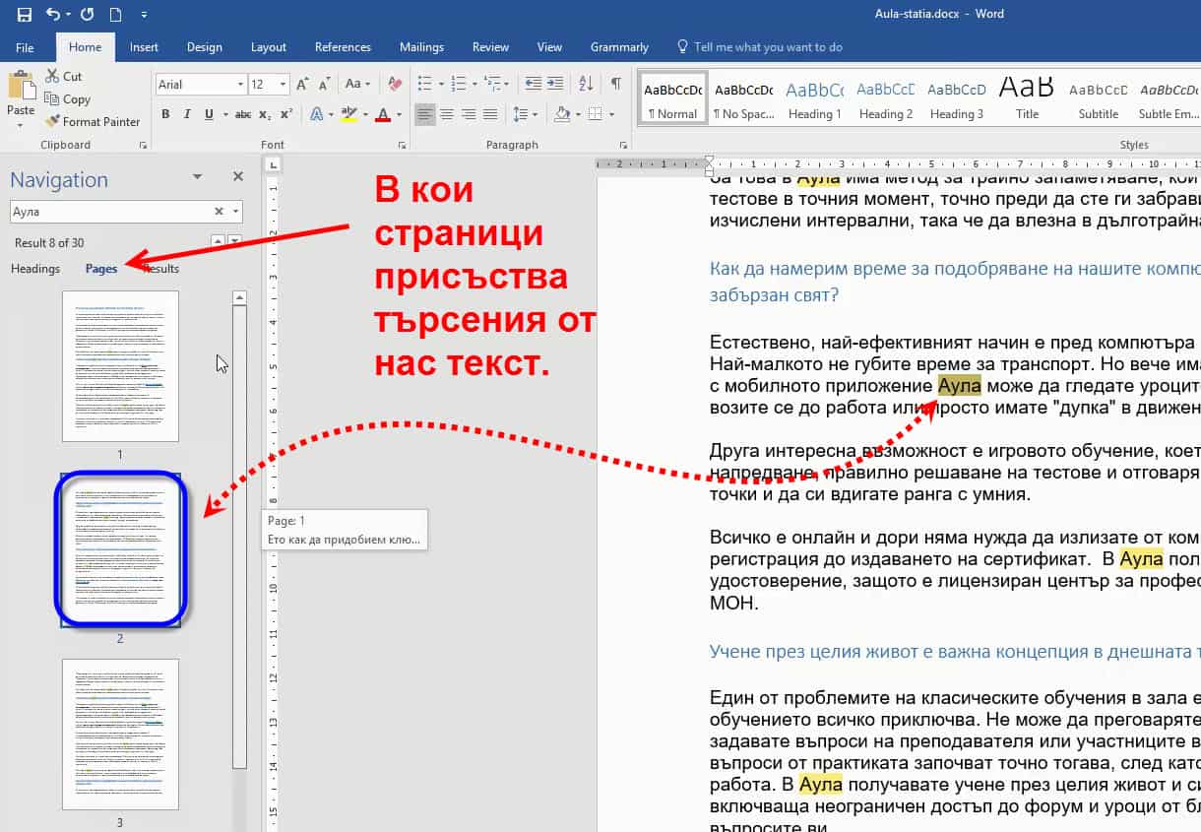The height and width of the screenshot is (832, 1201).
Task: Open Navigation pane task options arrow
Action: pyautogui.click(x=197, y=176)
